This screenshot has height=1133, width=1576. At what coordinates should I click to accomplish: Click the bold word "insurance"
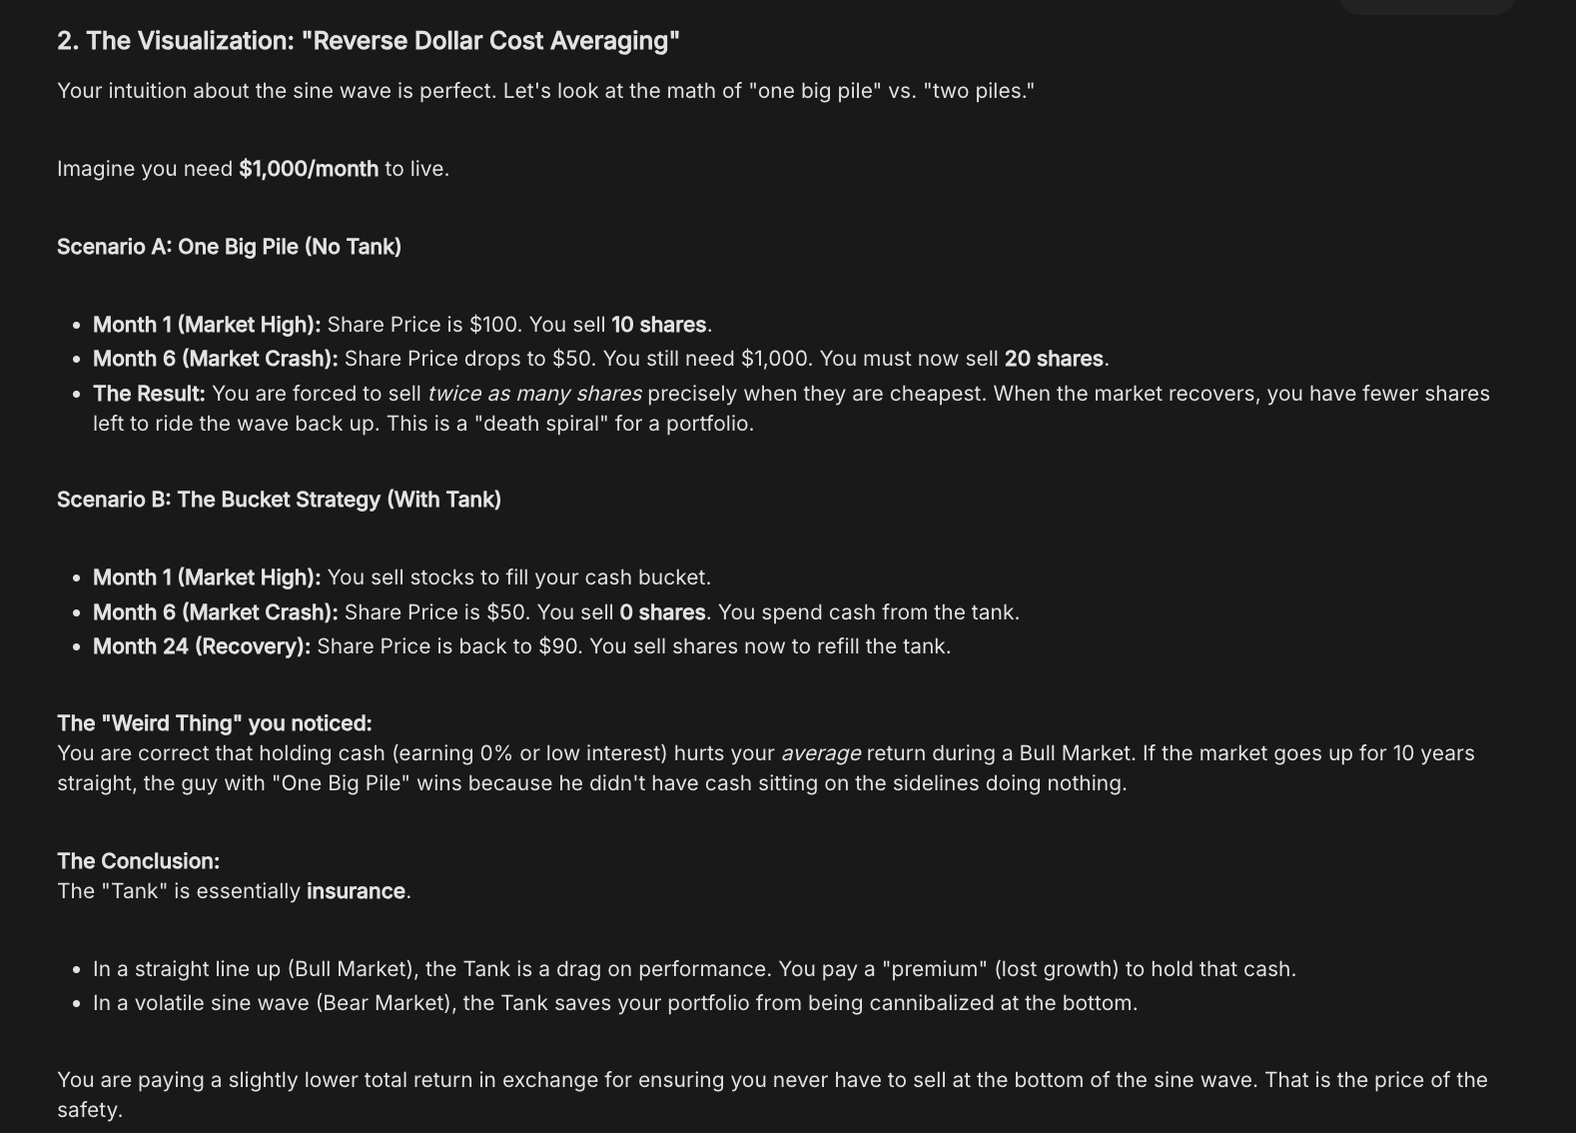(356, 891)
